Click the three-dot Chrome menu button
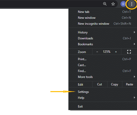 click(132, 4)
